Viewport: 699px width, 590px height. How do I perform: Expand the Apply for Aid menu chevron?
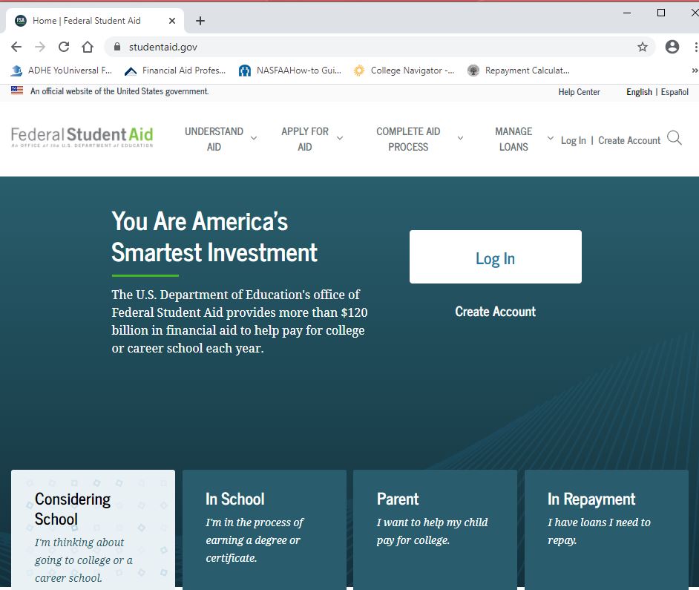coord(341,139)
